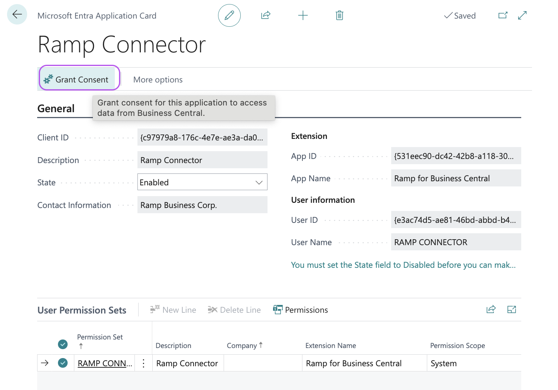Toggle select-all checkbox in table header

point(63,344)
